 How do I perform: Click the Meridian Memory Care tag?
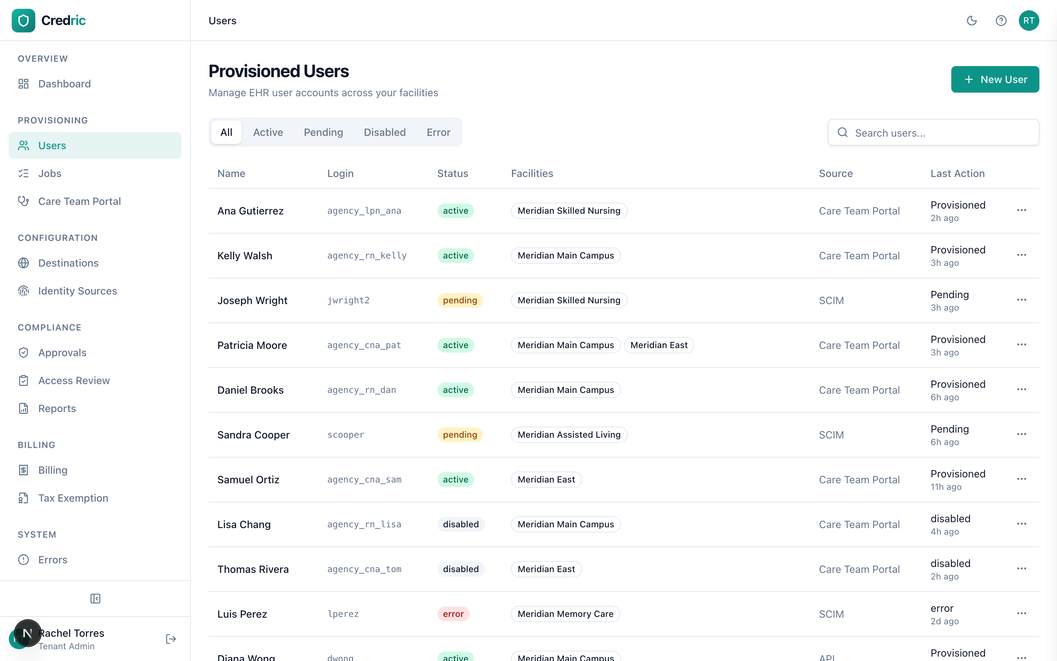(565, 614)
